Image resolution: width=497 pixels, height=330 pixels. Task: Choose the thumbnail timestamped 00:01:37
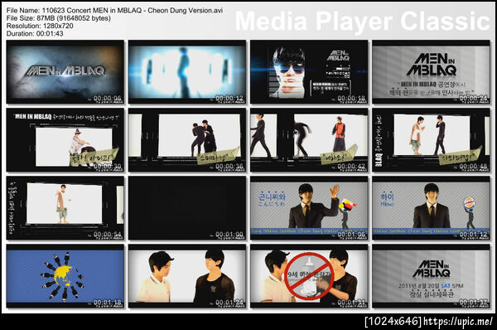click(431, 276)
